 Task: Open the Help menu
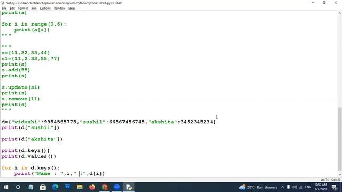click(72, 9)
